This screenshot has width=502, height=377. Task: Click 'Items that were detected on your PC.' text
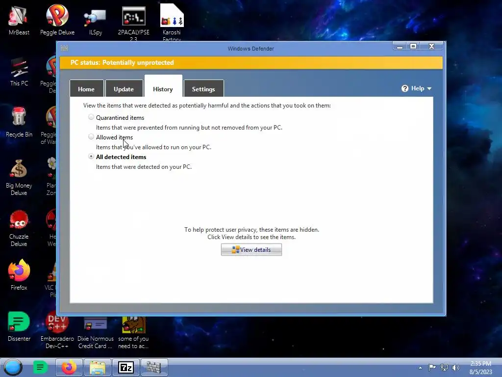[144, 167]
